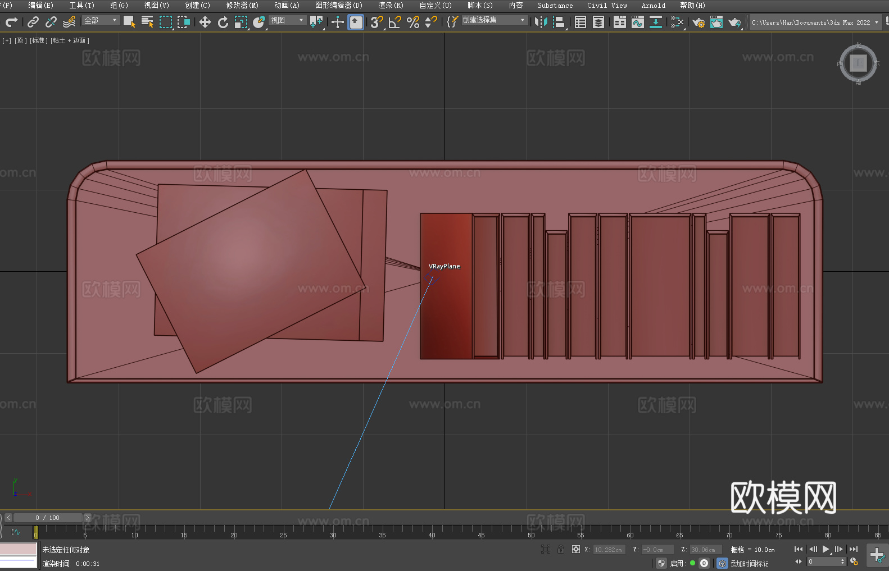
Task: Toggle Window/Crossing selection mode icon
Action: (184, 22)
